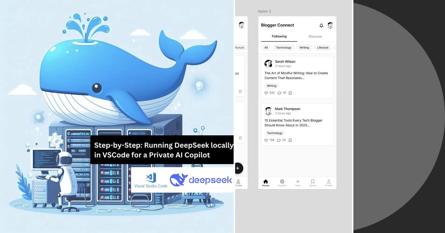Filter posts by Technology chip in filter row
The height and width of the screenshot is (233, 445).
284,48
